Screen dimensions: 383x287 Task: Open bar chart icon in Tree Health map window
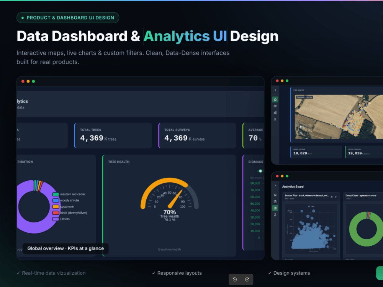coord(275,113)
